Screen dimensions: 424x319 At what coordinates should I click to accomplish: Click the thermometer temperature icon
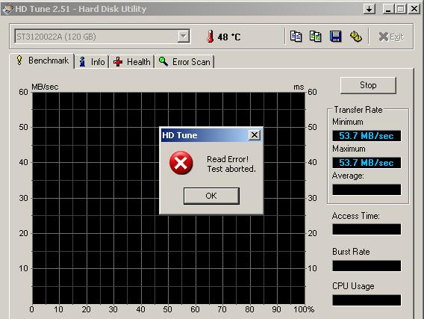[210, 37]
